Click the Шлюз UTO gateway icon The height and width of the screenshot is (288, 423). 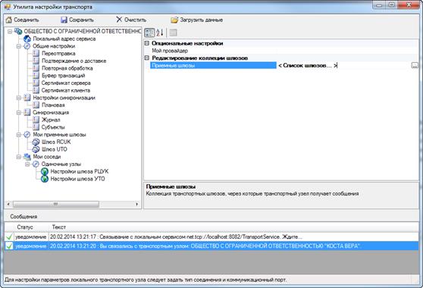(x=36, y=149)
